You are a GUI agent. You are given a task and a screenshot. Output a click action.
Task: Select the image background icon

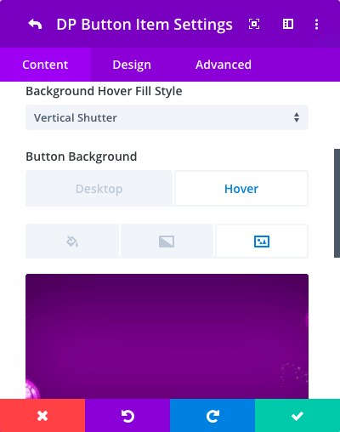262,242
